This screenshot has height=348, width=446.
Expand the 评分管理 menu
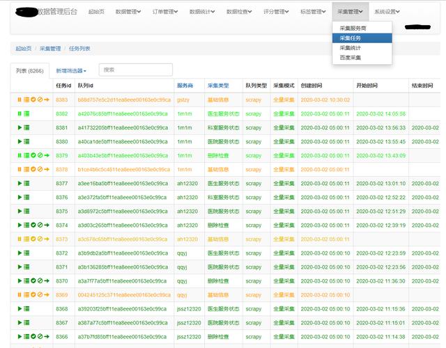[x=276, y=12]
